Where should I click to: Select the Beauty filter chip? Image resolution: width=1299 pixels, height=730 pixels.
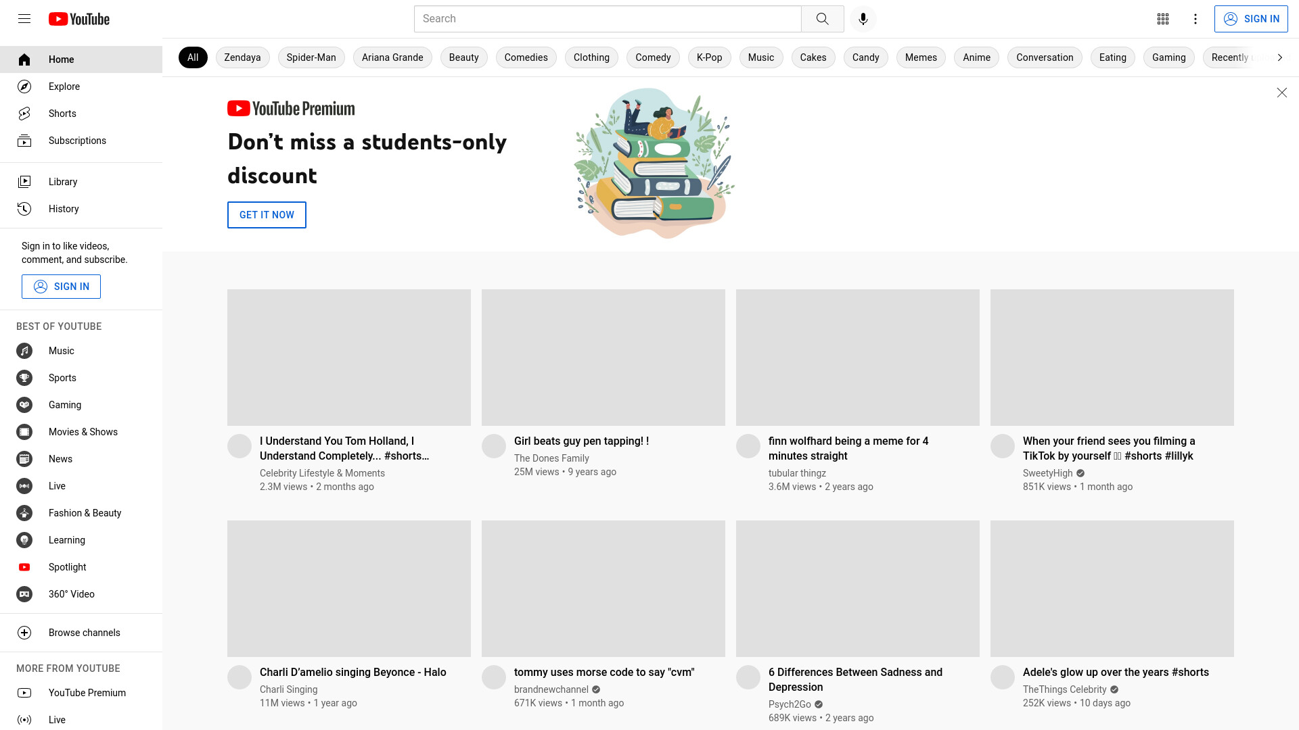(463, 57)
